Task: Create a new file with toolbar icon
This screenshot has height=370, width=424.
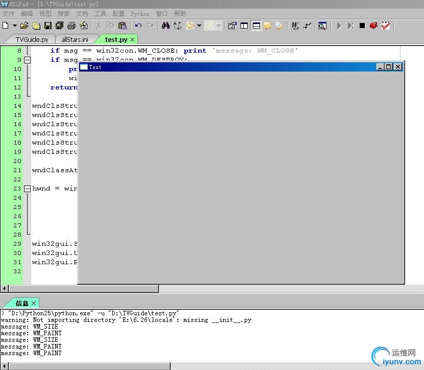Action: coord(6,26)
